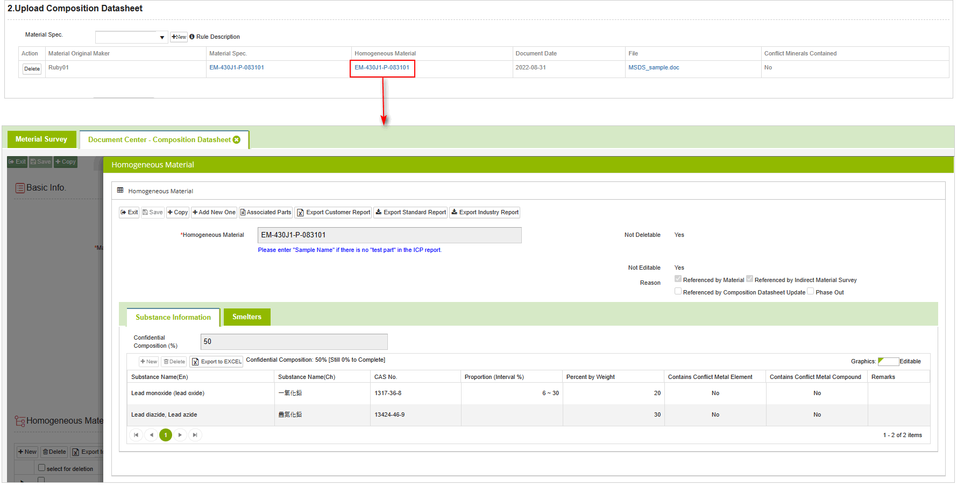The width and height of the screenshot is (957, 485).
Task: Close the Composition Datasheet tab via X icon
Action: click(237, 140)
